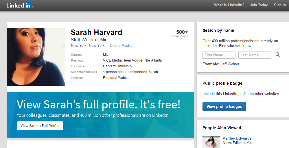The height and width of the screenshot is (148, 289).
Task: Click Sign In in header
Action: point(280,5)
